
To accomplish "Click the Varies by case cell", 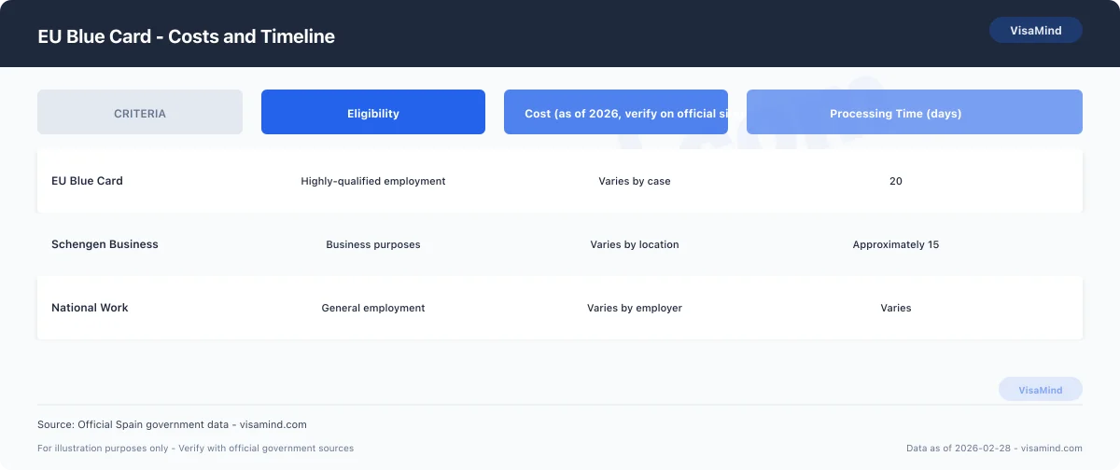I will (635, 181).
